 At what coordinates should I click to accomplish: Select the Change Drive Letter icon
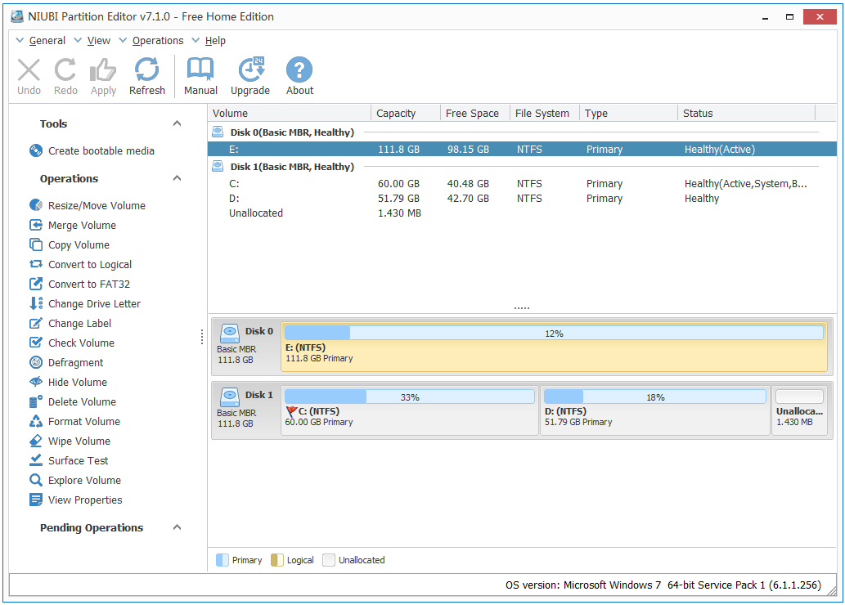(36, 303)
